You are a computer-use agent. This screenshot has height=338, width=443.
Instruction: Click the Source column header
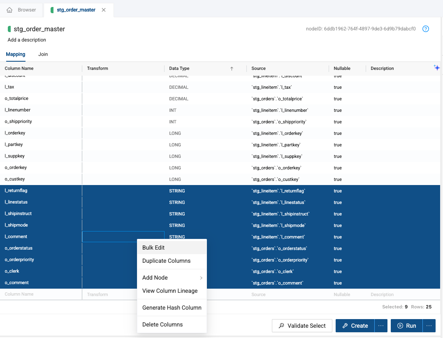[x=258, y=68]
